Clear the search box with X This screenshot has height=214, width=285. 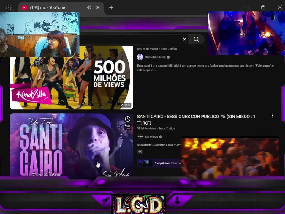click(184, 39)
